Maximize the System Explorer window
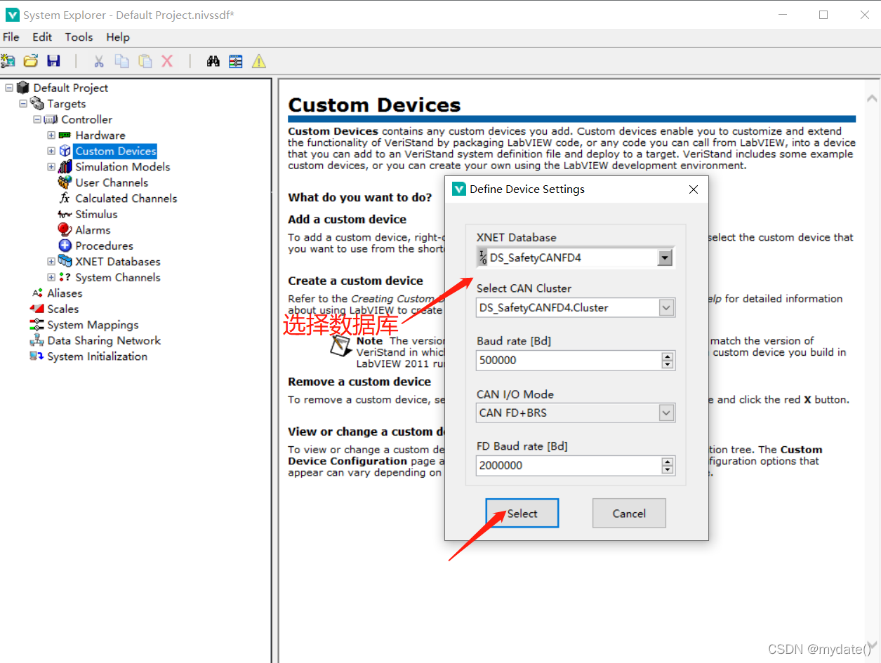 click(x=823, y=15)
